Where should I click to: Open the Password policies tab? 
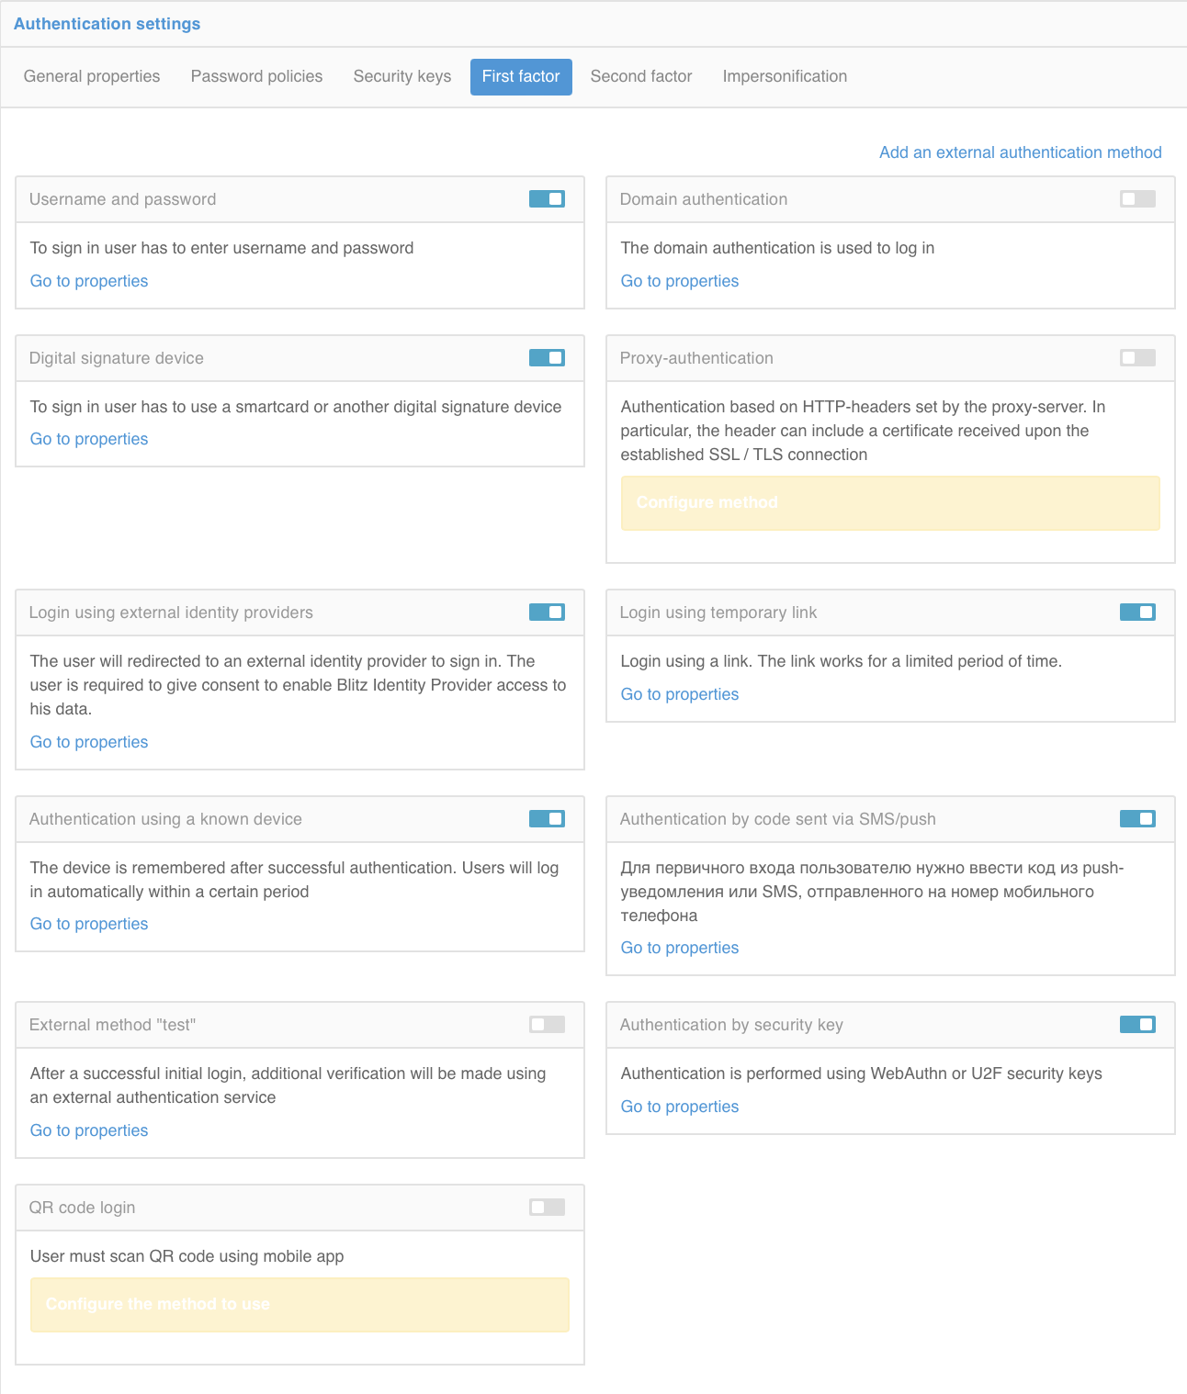[256, 76]
